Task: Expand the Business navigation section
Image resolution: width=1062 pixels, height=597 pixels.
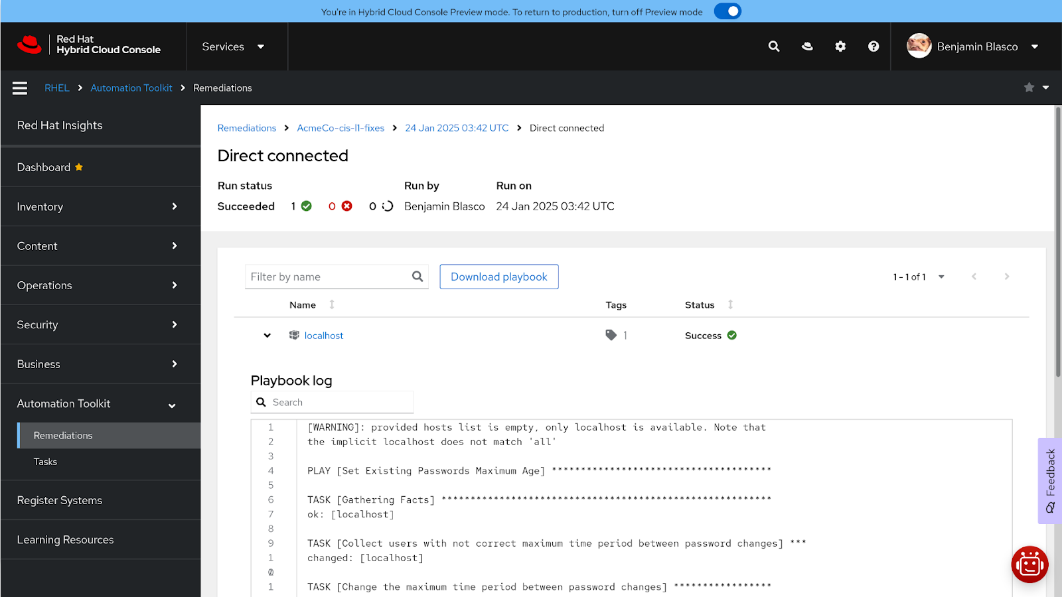Action: 100,364
